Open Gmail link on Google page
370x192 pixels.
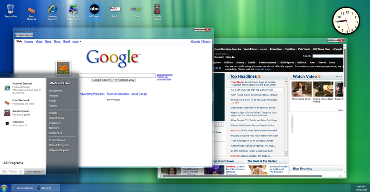coord(66,41)
